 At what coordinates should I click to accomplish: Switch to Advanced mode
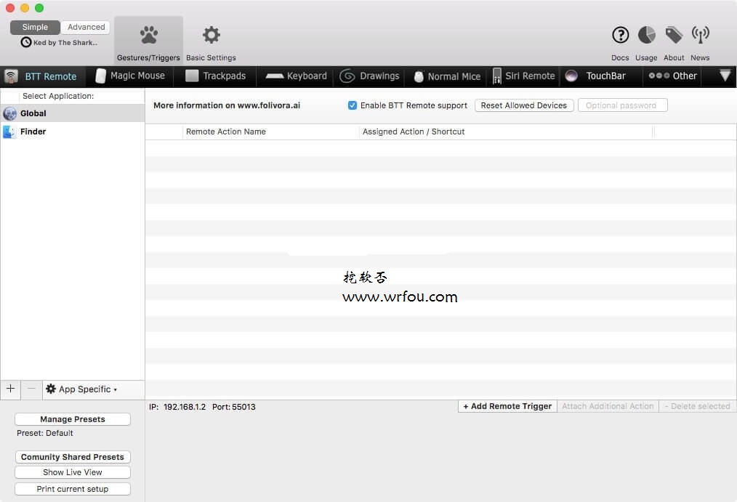pyautogui.click(x=86, y=27)
